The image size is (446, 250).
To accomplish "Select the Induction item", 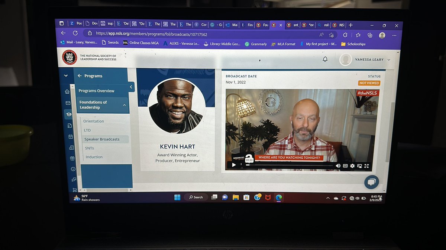I will [94, 157].
